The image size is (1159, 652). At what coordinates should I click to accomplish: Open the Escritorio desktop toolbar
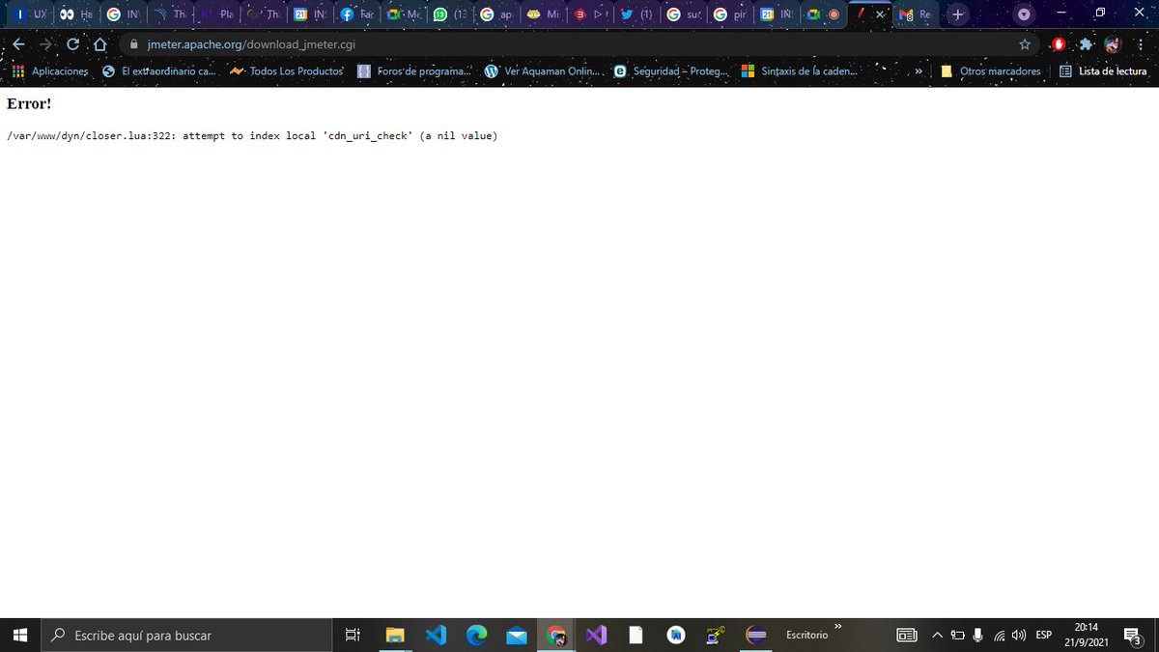pos(806,635)
